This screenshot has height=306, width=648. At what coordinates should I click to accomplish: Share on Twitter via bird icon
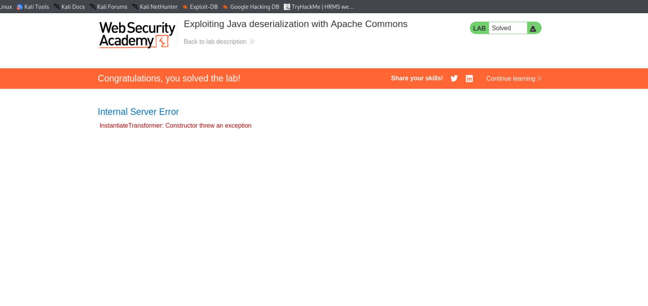coord(454,79)
